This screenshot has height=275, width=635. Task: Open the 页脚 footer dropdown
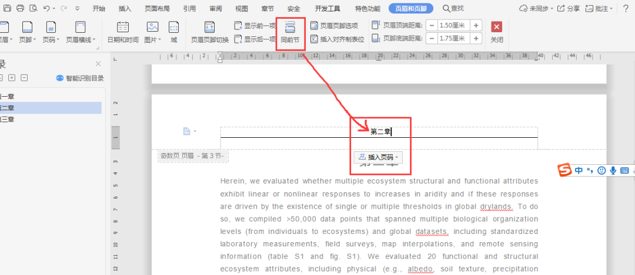tap(28, 32)
